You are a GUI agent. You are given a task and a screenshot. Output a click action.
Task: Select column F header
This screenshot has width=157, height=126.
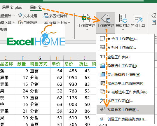point(23,58)
